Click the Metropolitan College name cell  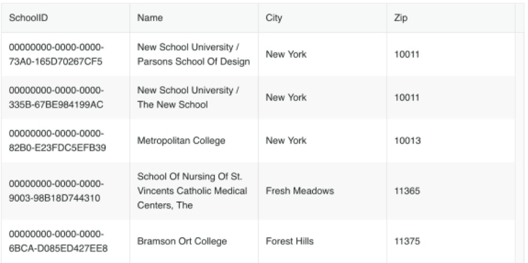point(181,141)
